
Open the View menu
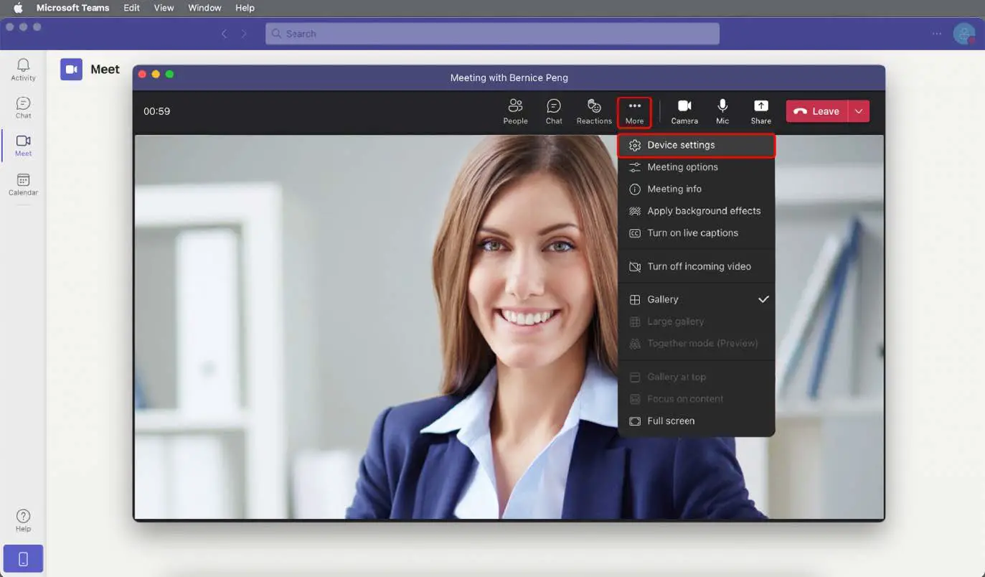click(x=164, y=8)
